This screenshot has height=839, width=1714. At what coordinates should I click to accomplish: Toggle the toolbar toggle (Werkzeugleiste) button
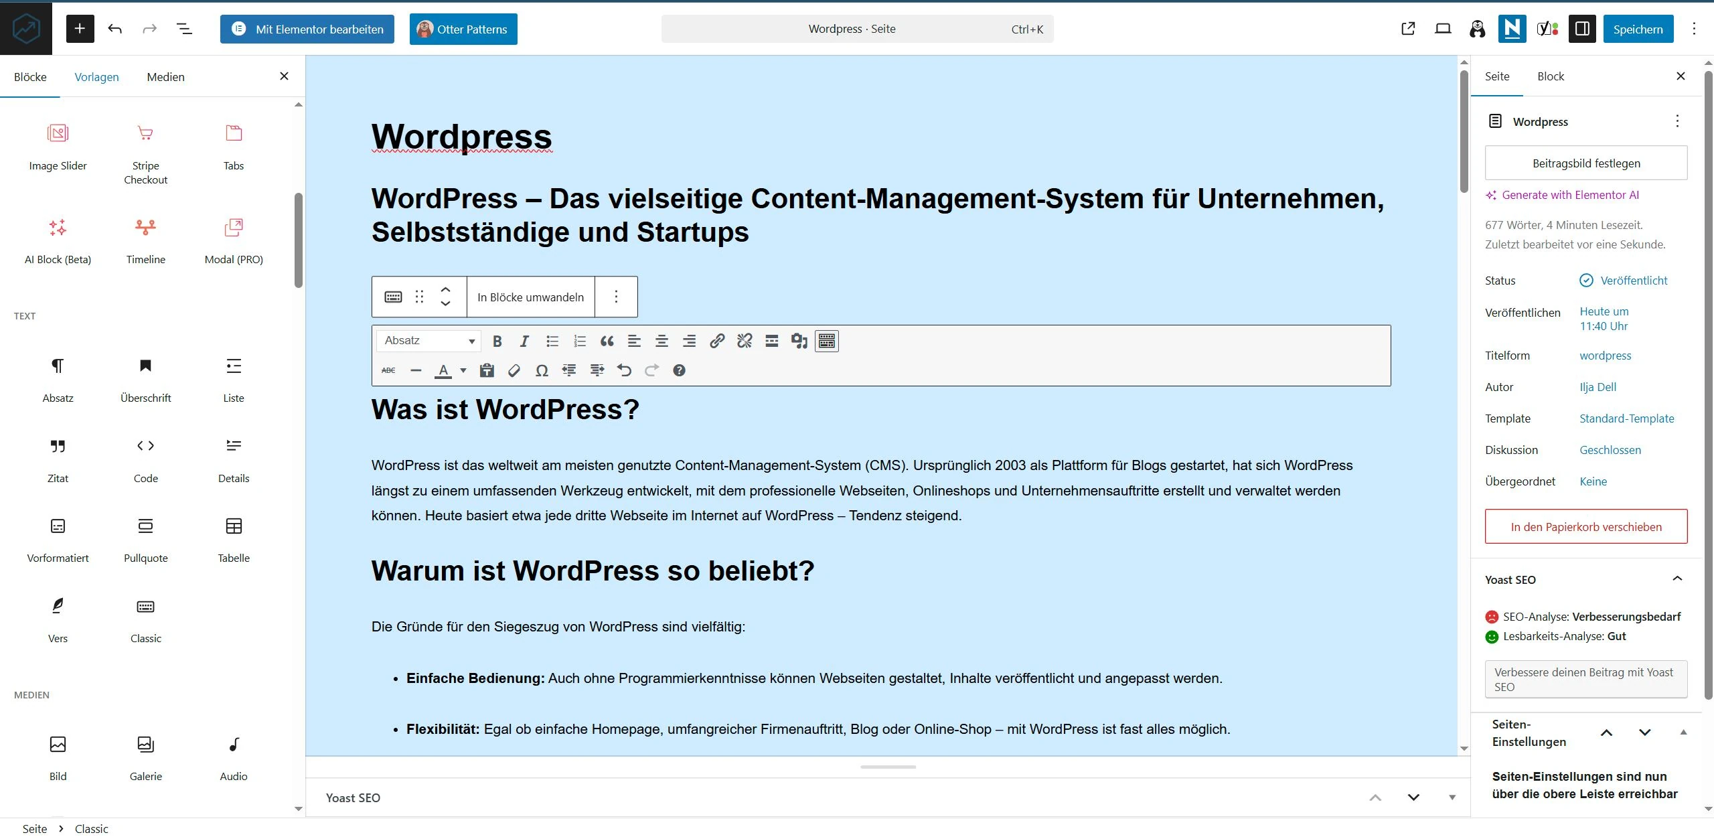[827, 341]
